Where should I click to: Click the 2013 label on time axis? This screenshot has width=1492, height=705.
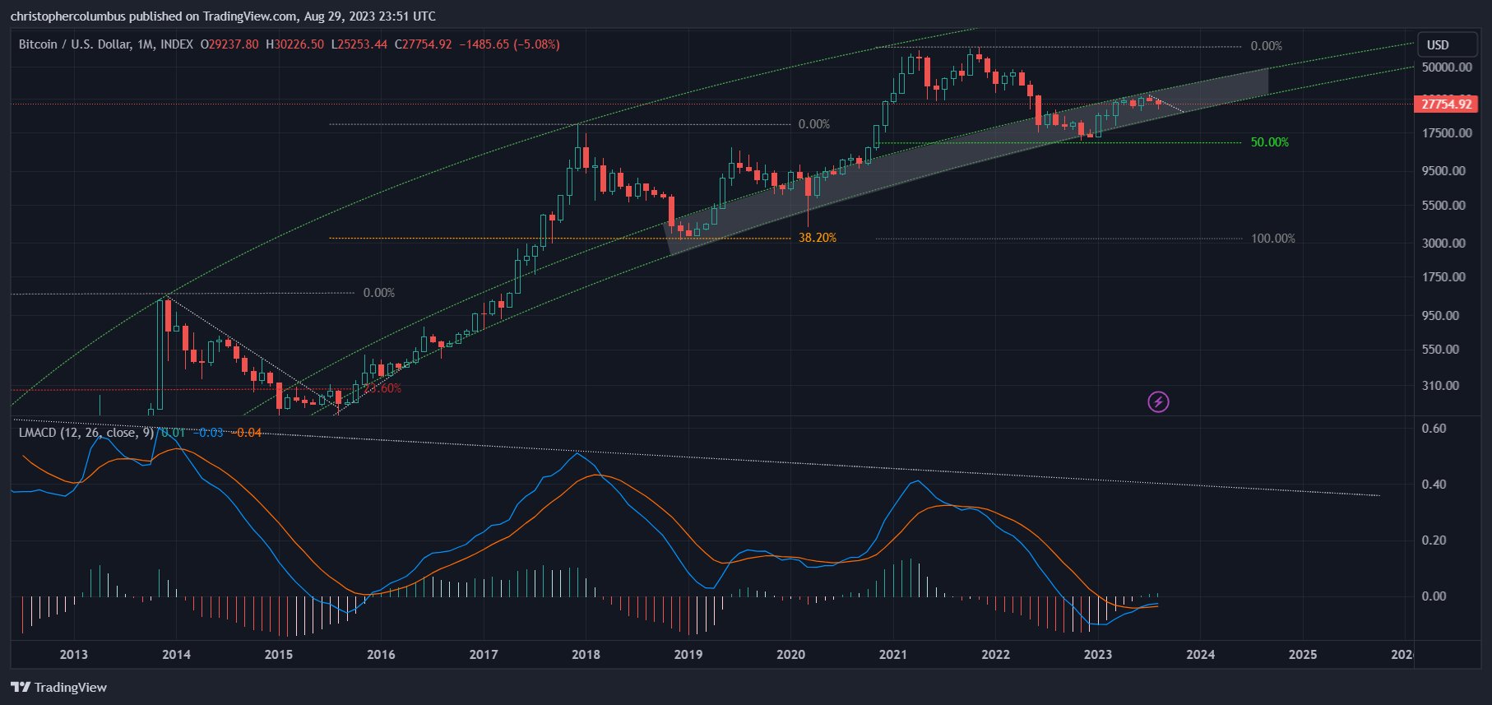pyautogui.click(x=74, y=655)
